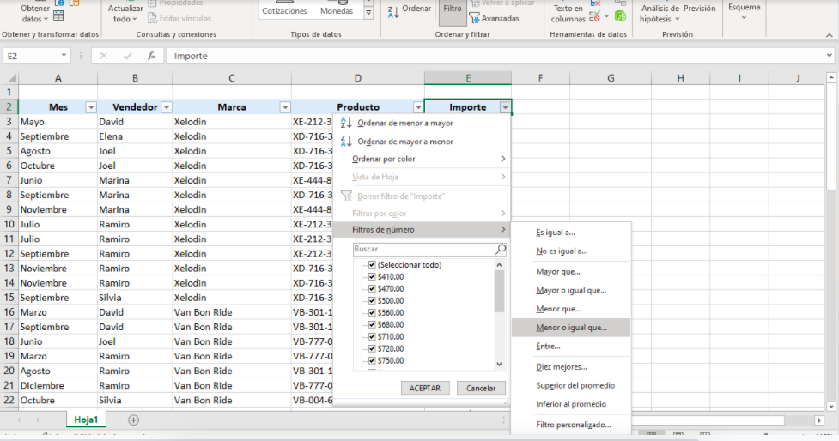This screenshot has height=441, width=839.
Task: Open the Name Box dropdown arrow
Action: 64,56
